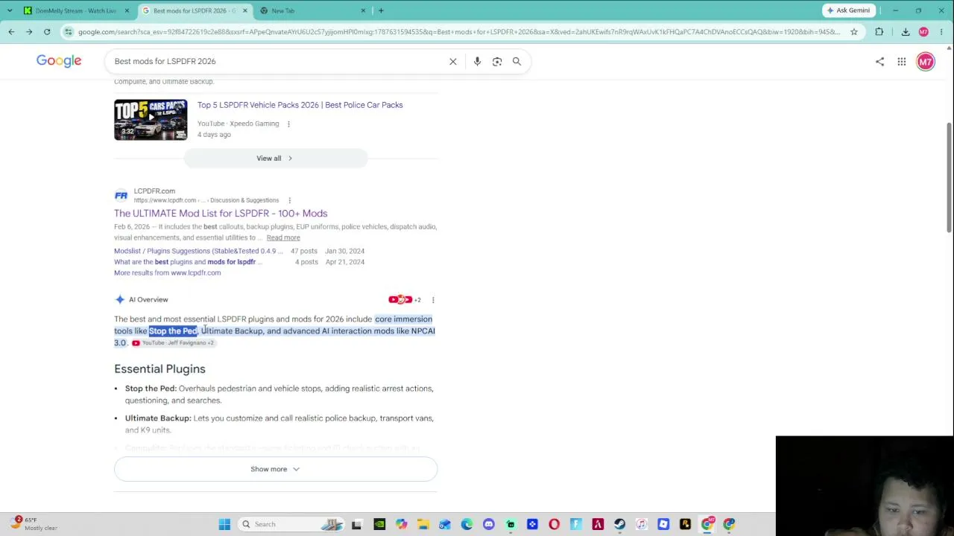Screen dimensions: 954x536
Task: Share this search results page
Action: [879, 62]
